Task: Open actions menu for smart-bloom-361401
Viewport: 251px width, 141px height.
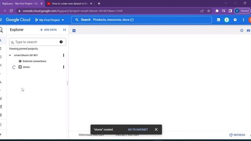Action: coord(64,55)
